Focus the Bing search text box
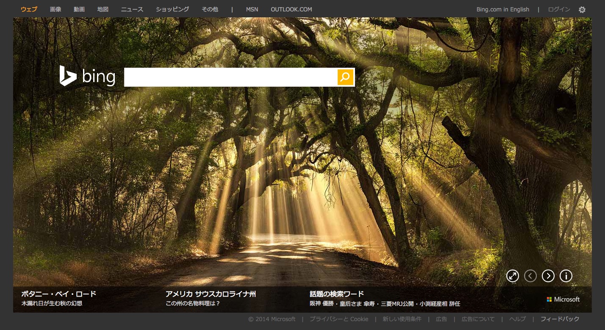This screenshot has width=605, height=330. [x=230, y=77]
